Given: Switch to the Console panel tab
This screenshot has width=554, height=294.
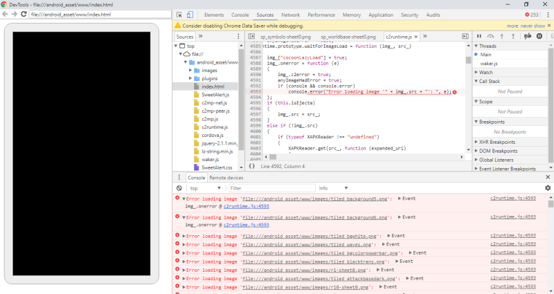Looking at the screenshot, I should 240,15.
